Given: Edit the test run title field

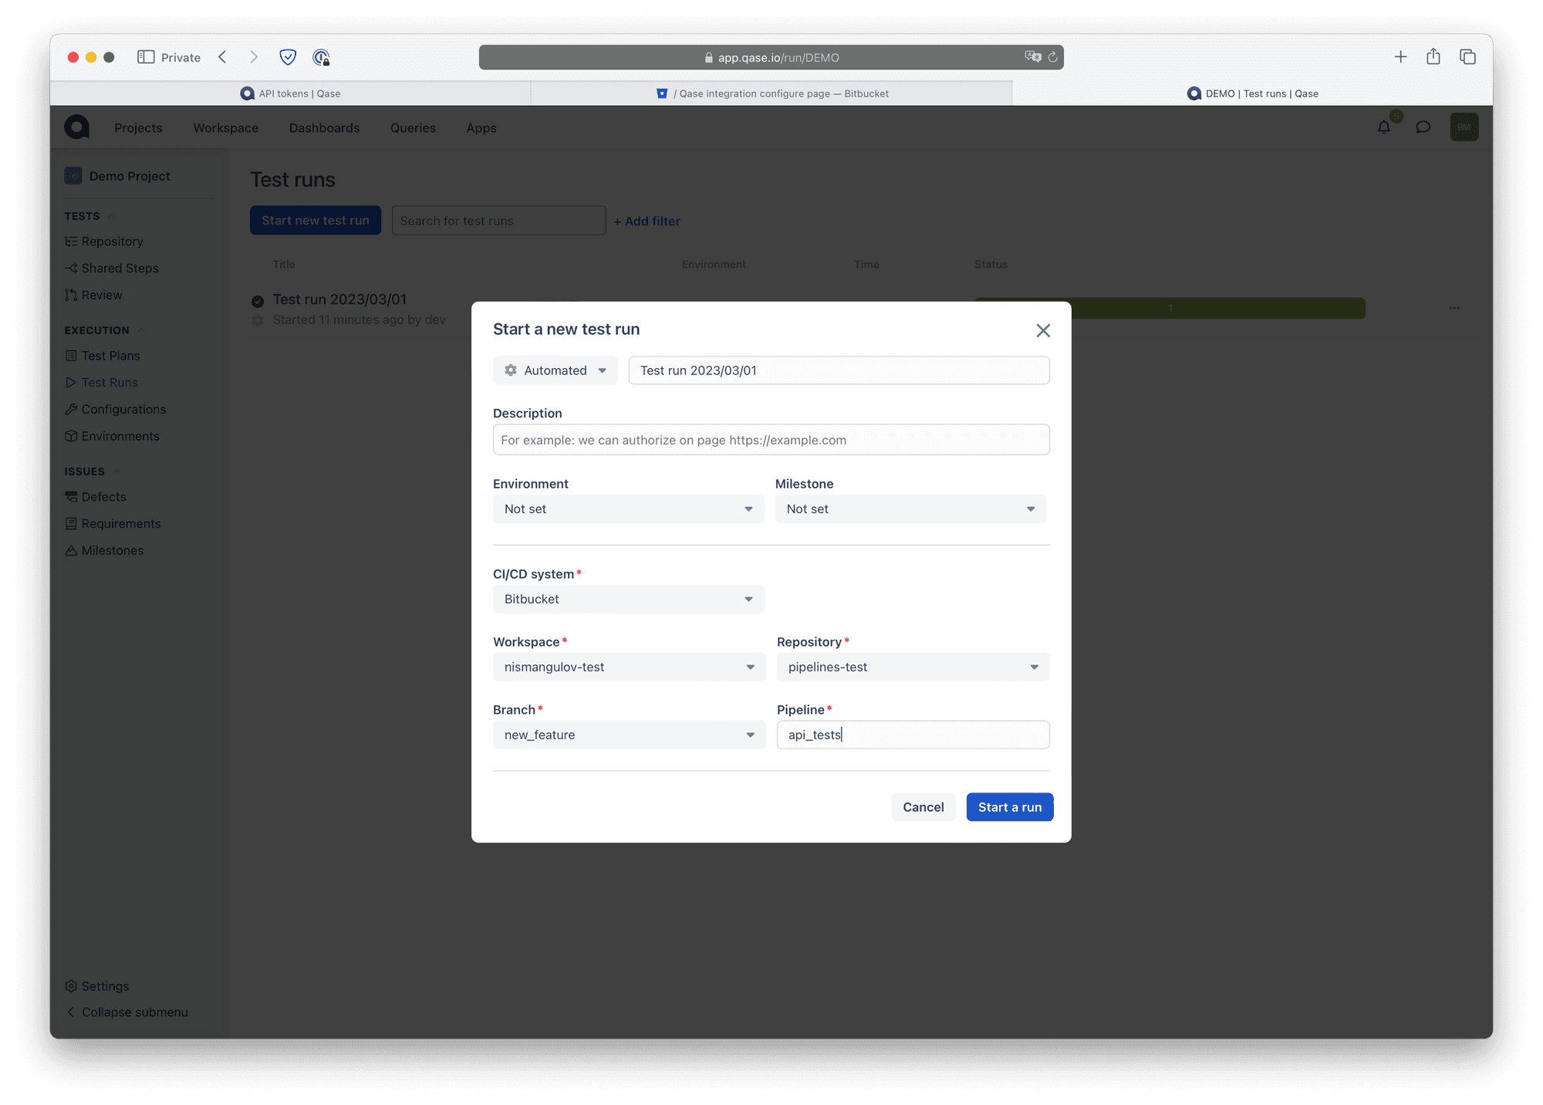Looking at the screenshot, I should click(x=839, y=370).
